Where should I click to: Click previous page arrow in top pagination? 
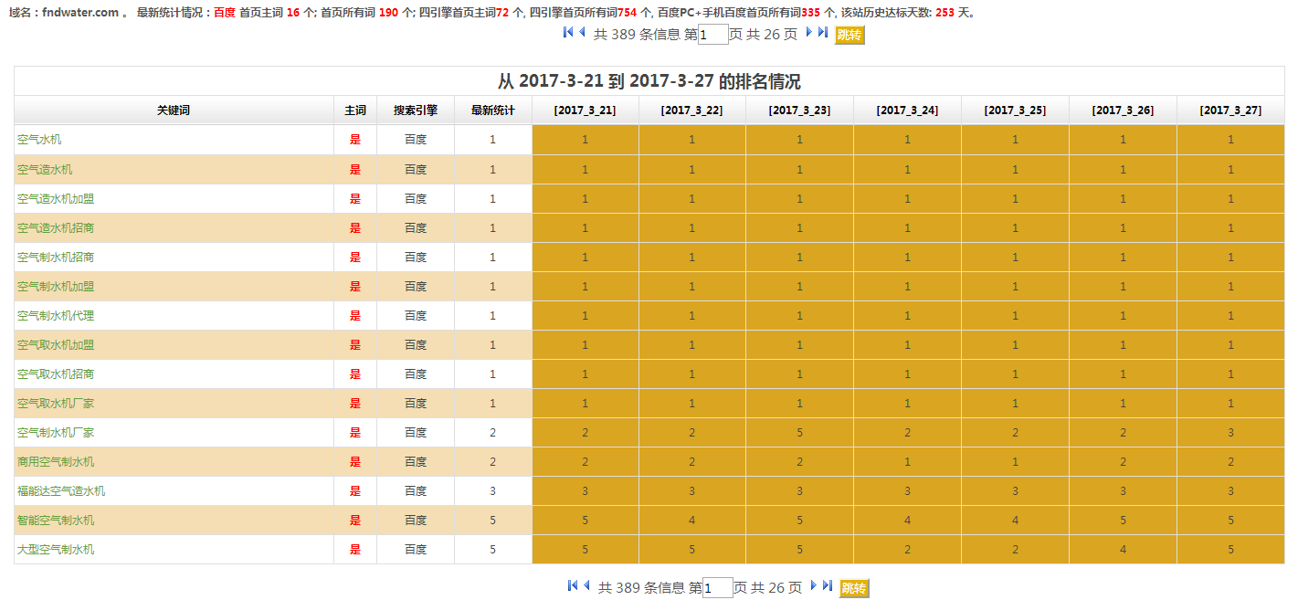coord(582,33)
